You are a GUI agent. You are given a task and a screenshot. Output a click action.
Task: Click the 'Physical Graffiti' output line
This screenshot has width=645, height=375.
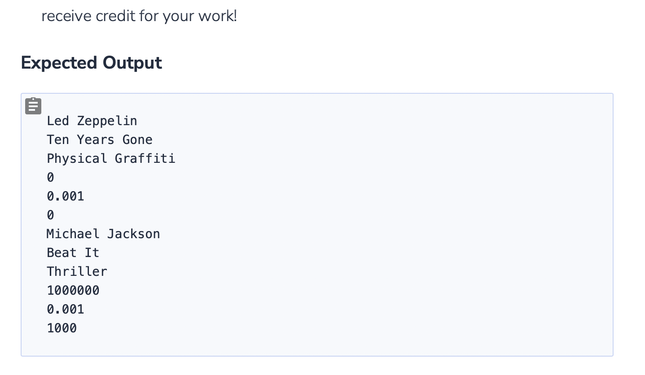[110, 158]
